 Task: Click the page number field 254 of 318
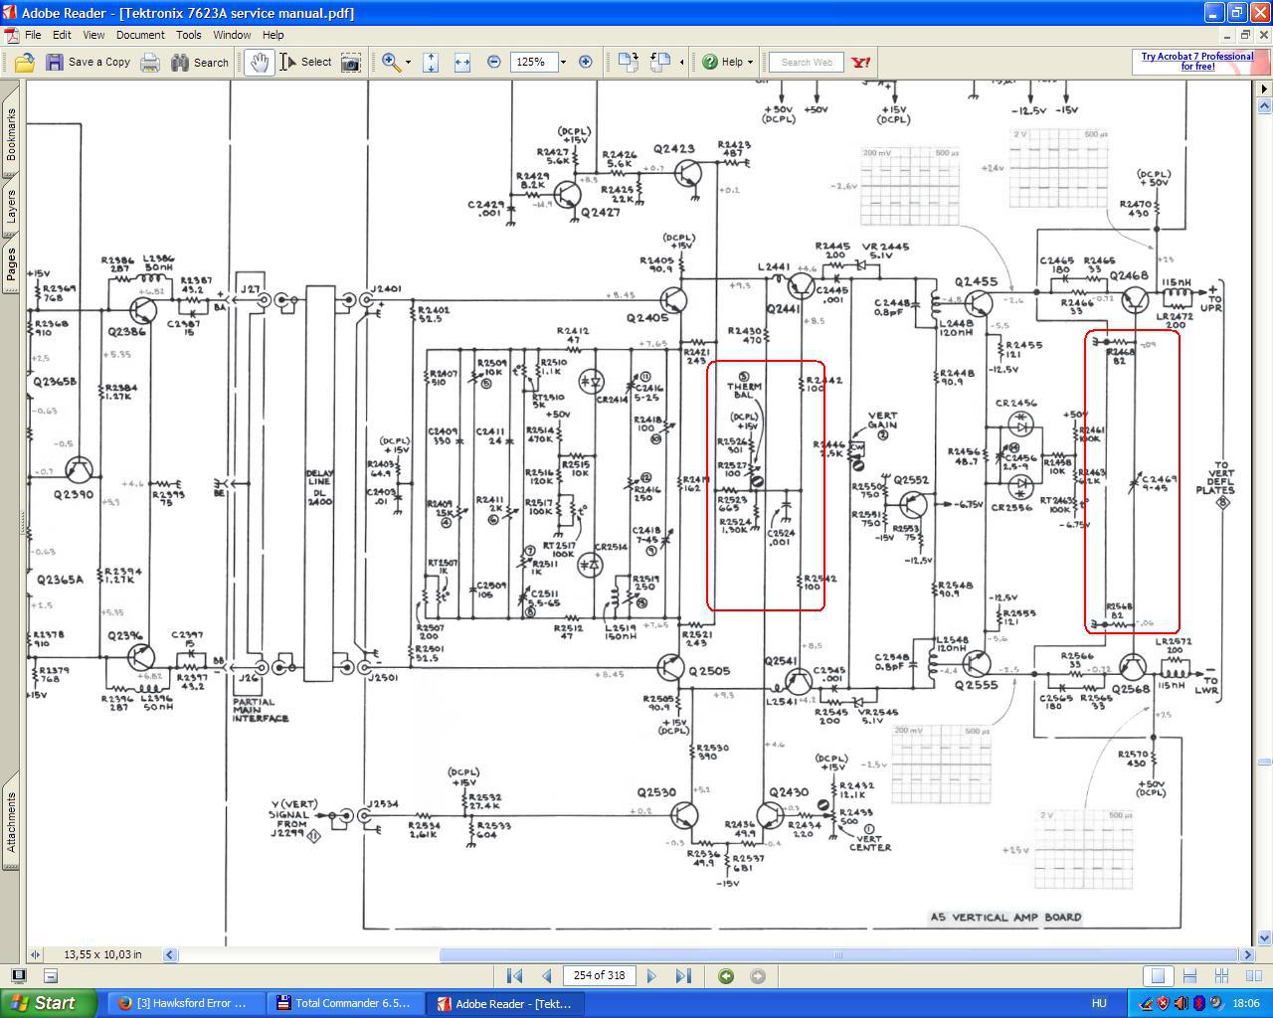coord(600,975)
